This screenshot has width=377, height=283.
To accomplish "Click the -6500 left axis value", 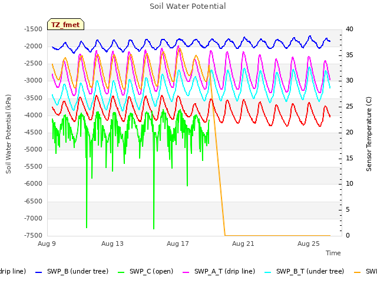I will [33, 201].
